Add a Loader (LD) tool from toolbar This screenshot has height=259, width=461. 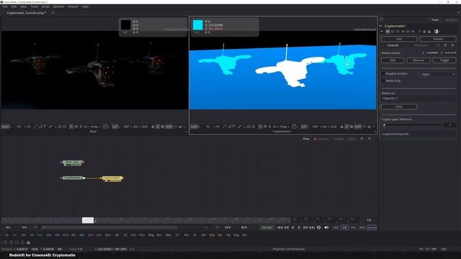tap(6, 235)
